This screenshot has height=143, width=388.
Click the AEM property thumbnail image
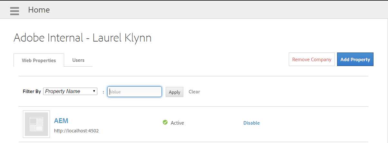(36, 124)
